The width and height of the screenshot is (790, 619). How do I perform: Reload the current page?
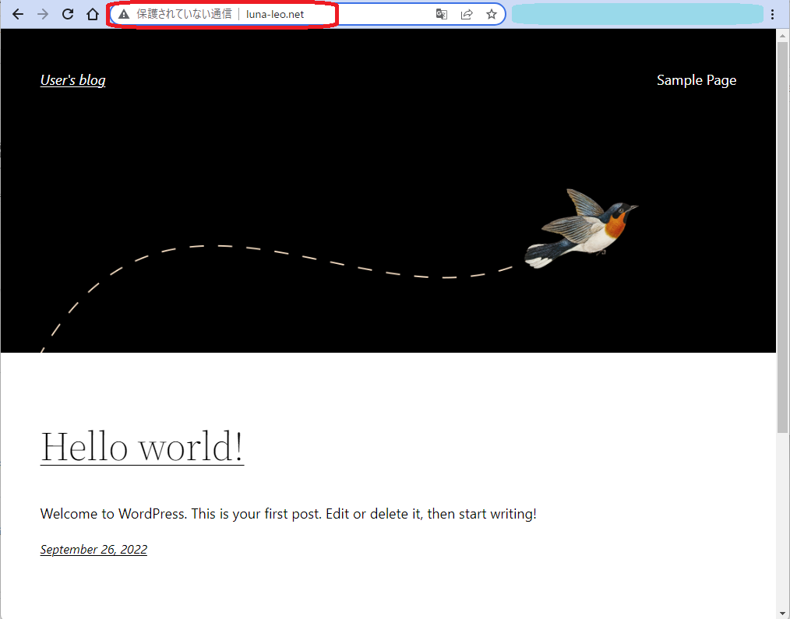click(68, 14)
